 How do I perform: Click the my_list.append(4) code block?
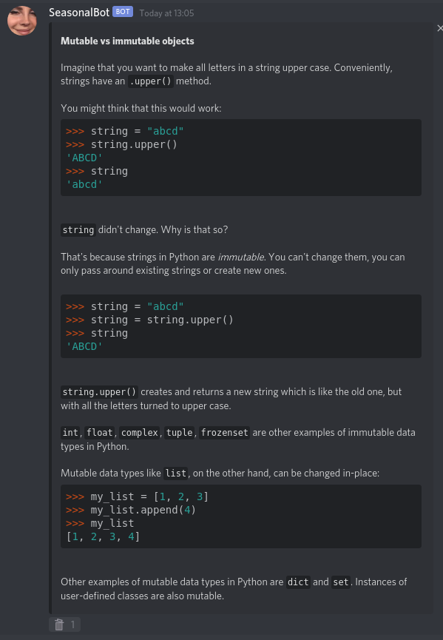tap(240, 516)
